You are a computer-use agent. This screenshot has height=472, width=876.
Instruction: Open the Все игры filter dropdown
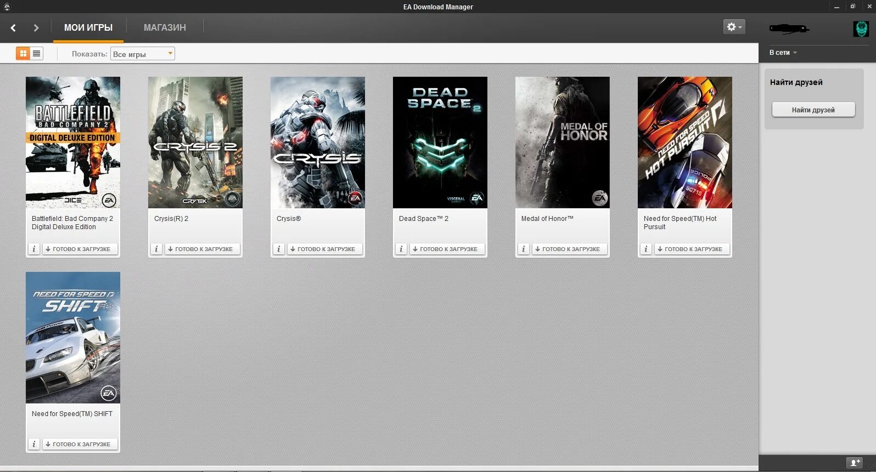pos(143,54)
